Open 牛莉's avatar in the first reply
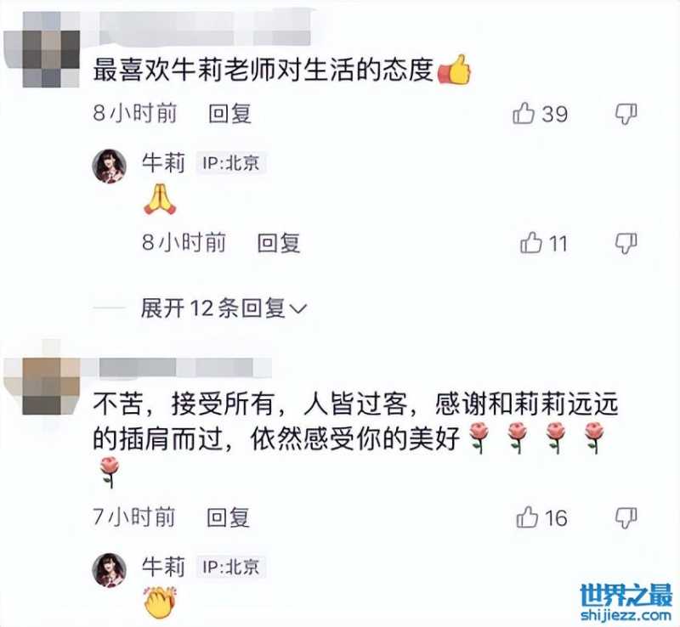This screenshot has height=627, width=680. 110,166
